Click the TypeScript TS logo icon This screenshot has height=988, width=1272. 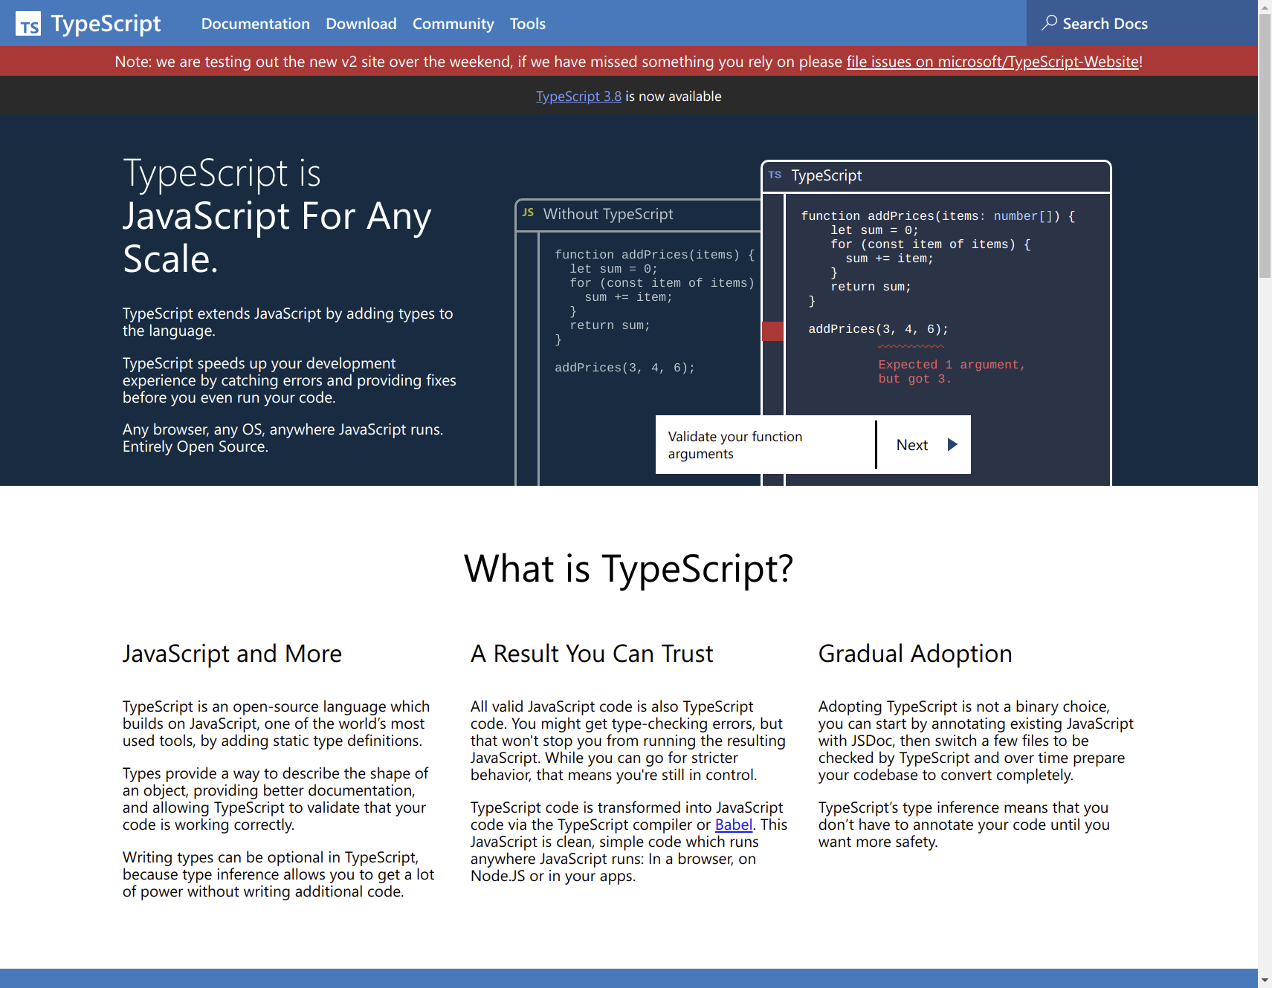[x=28, y=24]
